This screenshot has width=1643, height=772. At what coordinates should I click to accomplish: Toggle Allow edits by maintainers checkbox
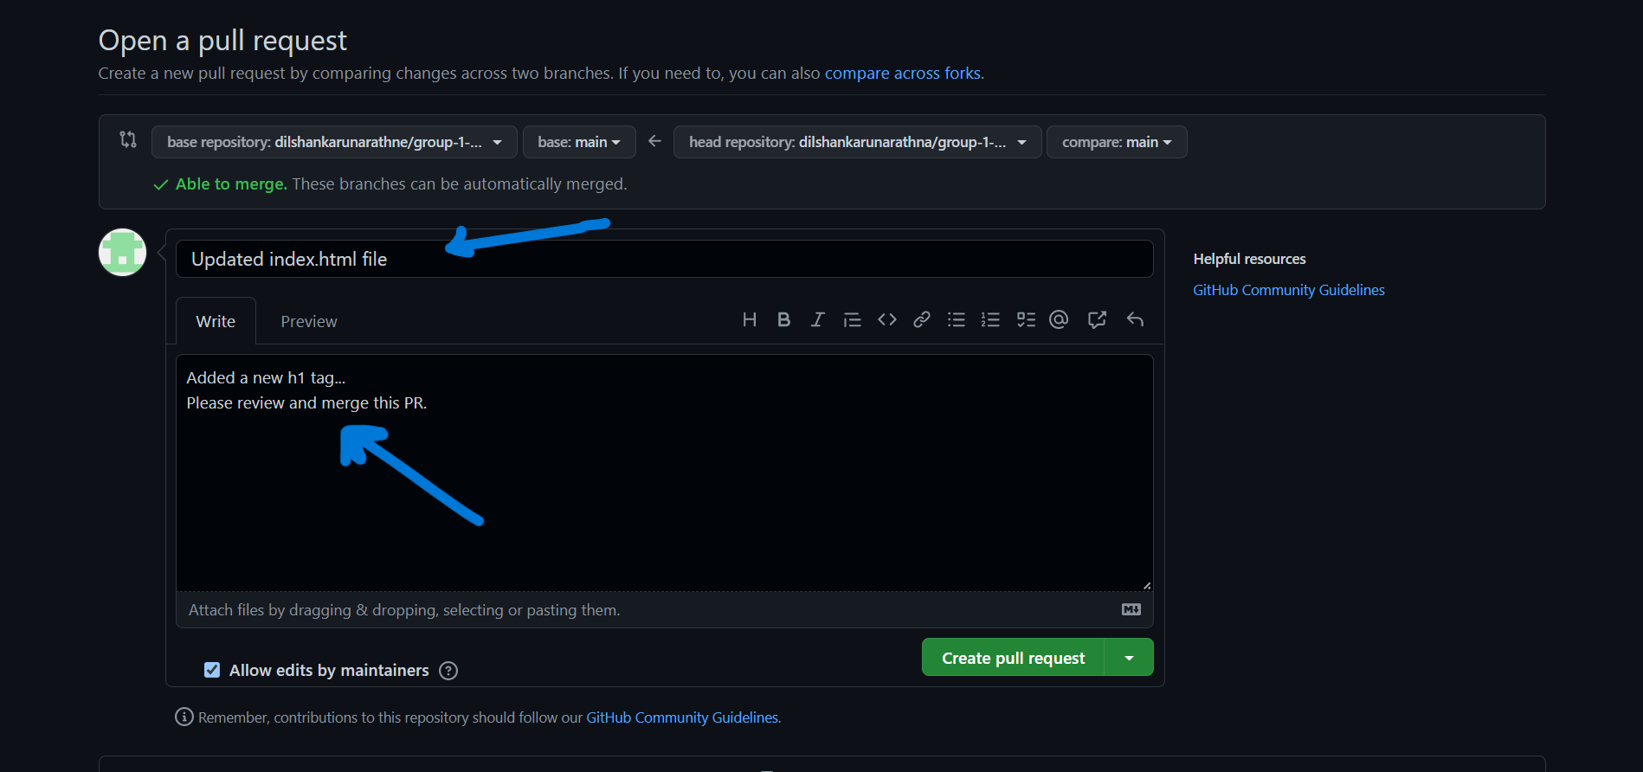point(212,670)
